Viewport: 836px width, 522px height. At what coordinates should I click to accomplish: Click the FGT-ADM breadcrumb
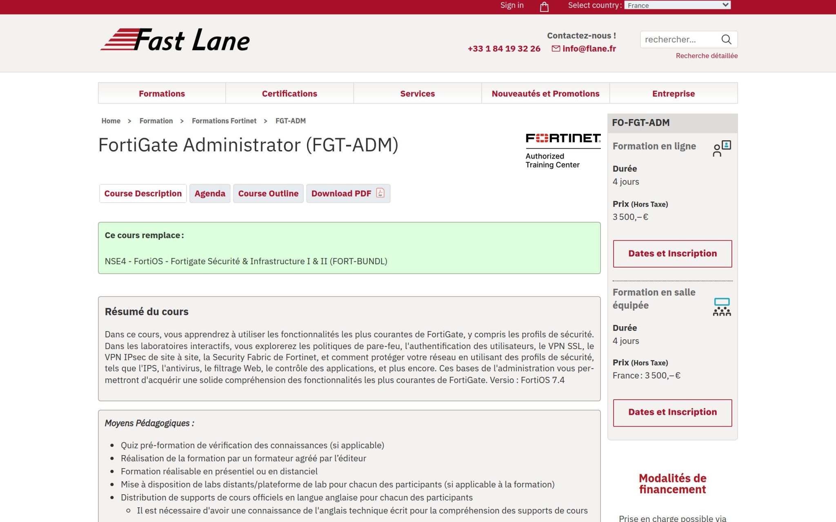tap(290, 121)
